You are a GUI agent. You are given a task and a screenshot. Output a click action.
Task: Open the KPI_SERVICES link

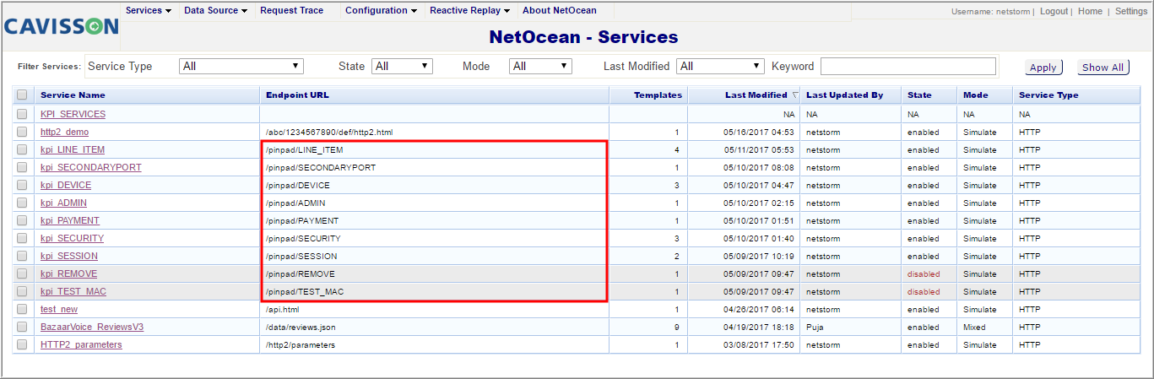pos(73,115)
